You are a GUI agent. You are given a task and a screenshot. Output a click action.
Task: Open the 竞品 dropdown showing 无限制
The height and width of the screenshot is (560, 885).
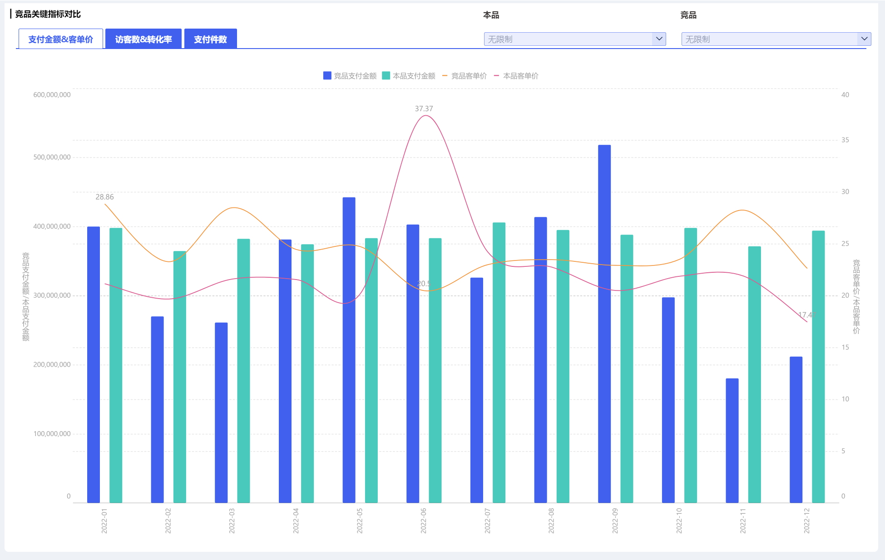click(776, 39)
